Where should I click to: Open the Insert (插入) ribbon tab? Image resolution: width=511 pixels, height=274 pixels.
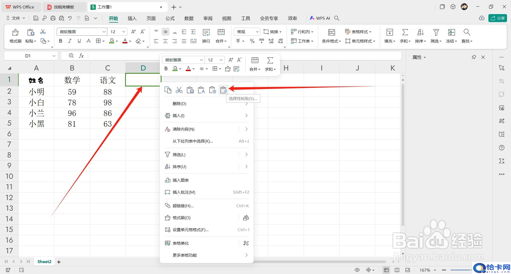pyautogui.click(x=132, y=18)
